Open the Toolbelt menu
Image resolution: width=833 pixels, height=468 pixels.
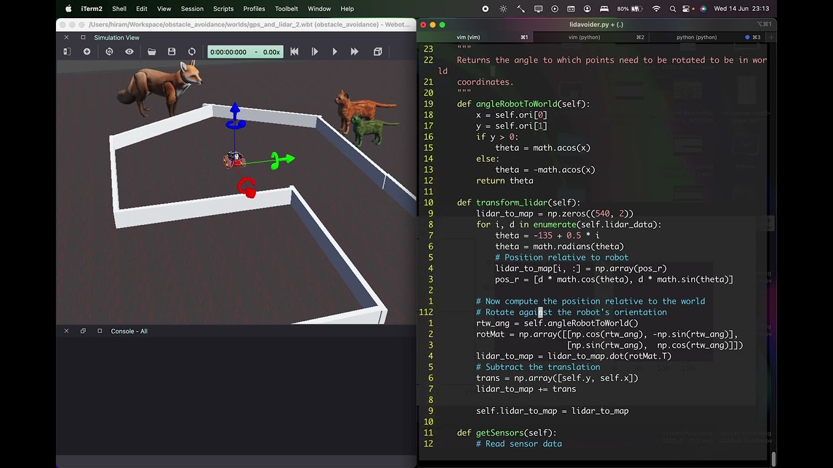point(286,8)
